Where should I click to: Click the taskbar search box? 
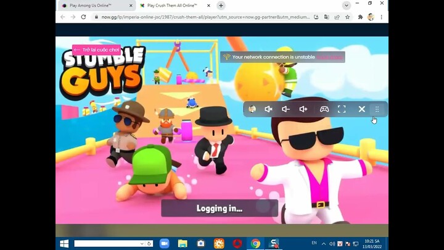click(x=107, y=243)
